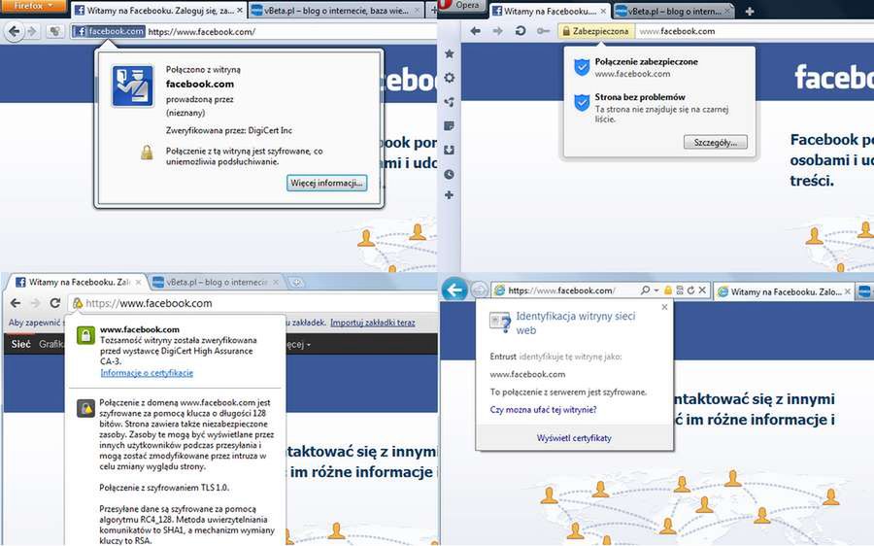Screen dimensions: 874x546
Task: Open the clock history panel in Opera sidebar
Action: click(x=450, y=175)
